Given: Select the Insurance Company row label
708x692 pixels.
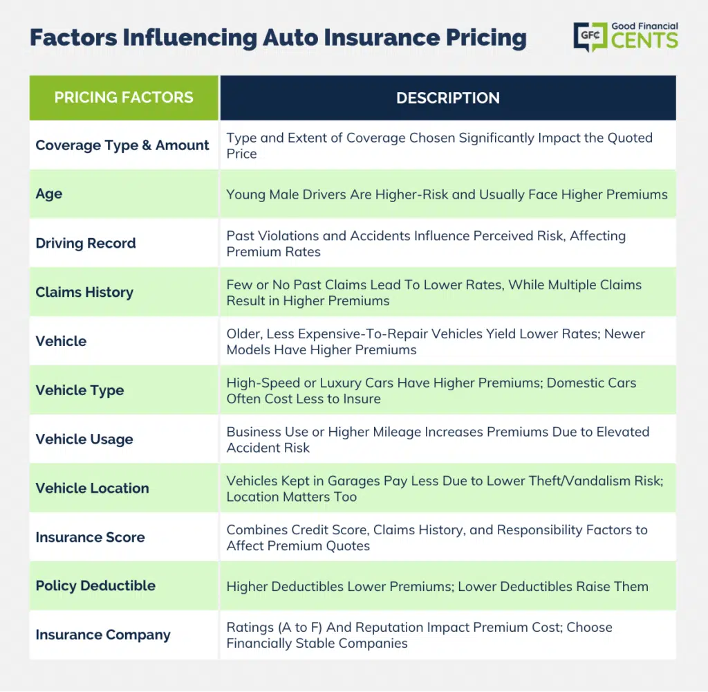Looking at the screenshot, I should [103, 635].
